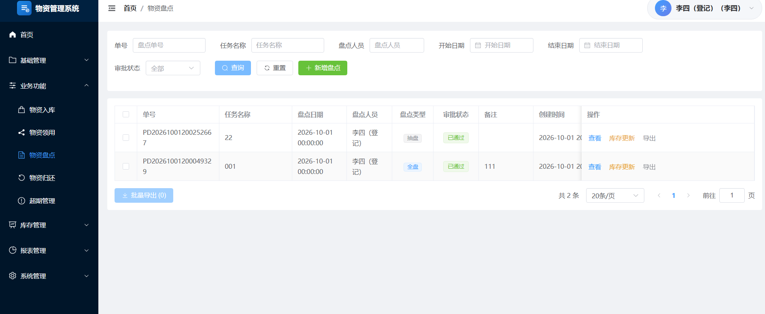765x314 pixels.
Task: Toggle the sidebar collapse hamburger icon
Action: (112, 8)
